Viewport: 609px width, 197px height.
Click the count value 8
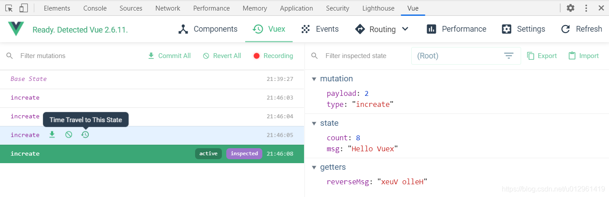pos(358,138)
